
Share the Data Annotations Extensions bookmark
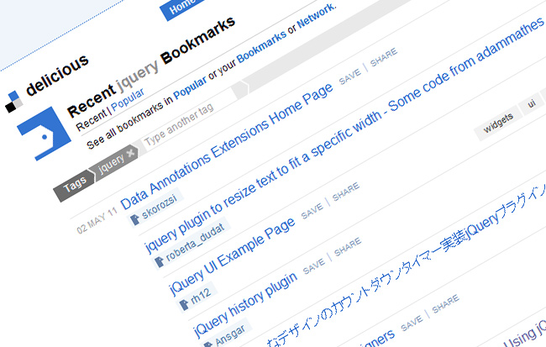pyautogui.click(x=383, y=57)
